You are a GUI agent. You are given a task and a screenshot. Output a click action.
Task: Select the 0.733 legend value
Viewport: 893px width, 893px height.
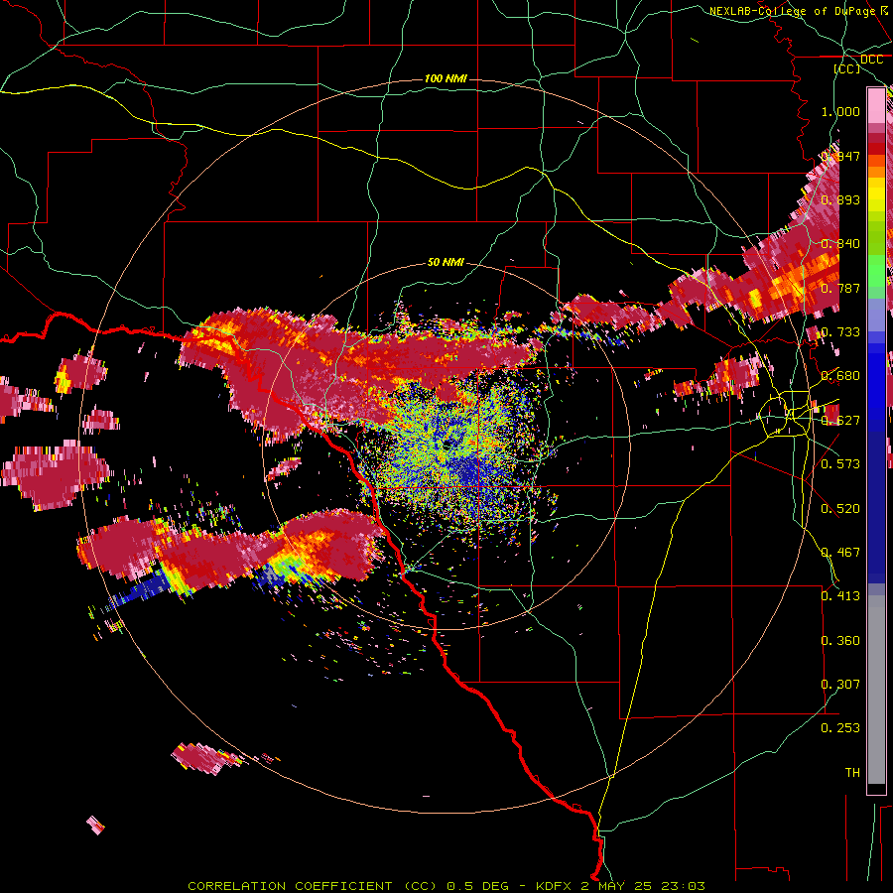[840, 332]
